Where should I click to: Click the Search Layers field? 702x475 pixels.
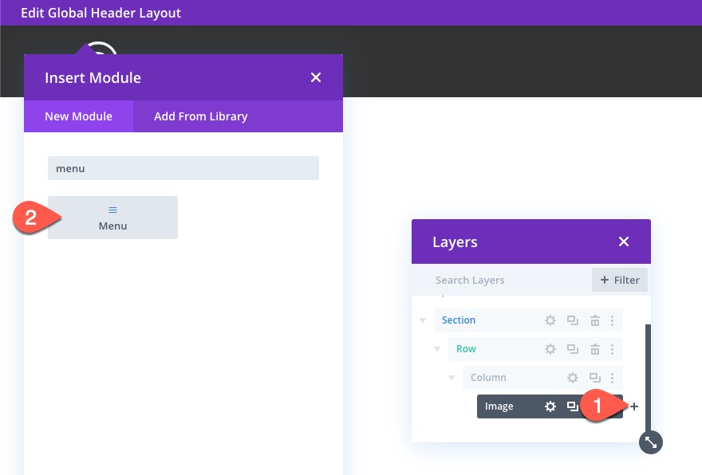(x=503, y=280)
